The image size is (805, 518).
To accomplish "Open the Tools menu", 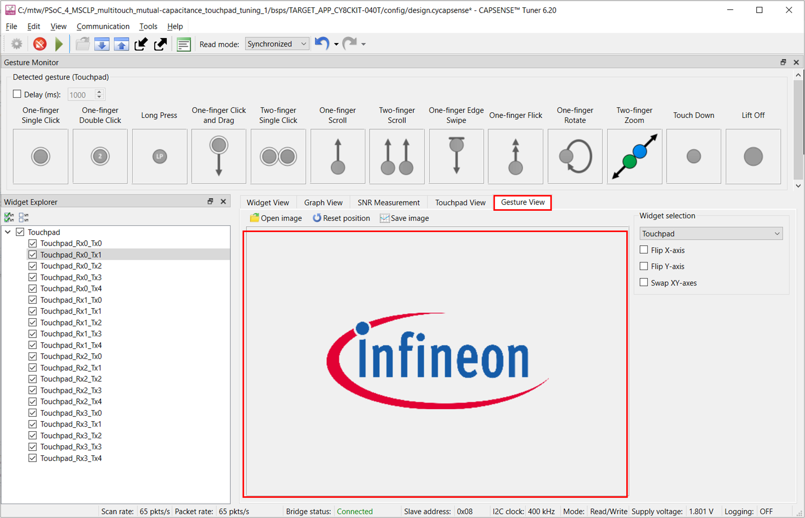I will pos(148,26).
